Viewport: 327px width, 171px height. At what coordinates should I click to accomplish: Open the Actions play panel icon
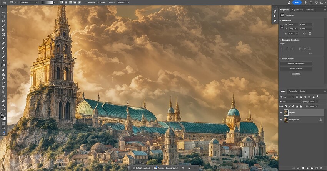click(x=275, y=16)
